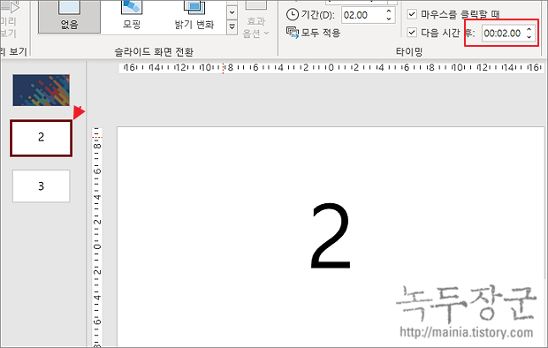Expand the full transition gallery list
This screenshot has height=348, width=548.
(x=232, y=26)
